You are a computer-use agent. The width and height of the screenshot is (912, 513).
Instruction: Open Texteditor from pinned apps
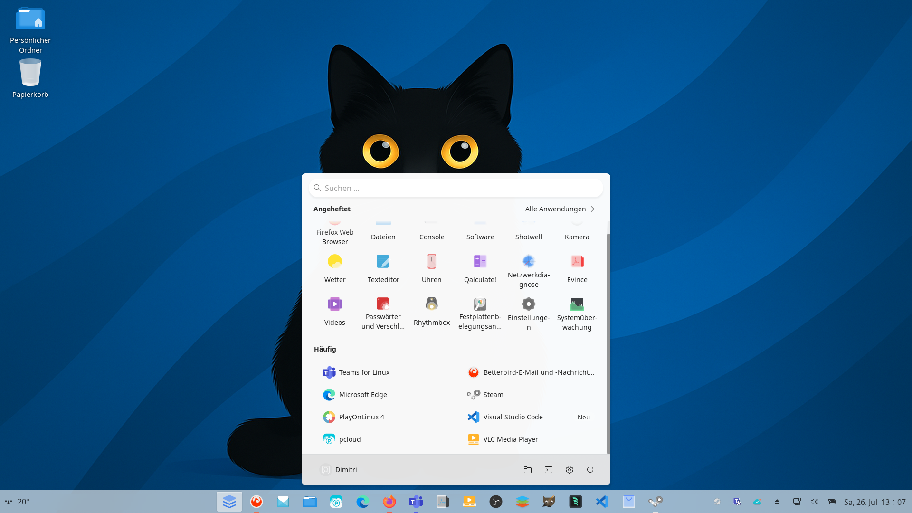(383, 269)
